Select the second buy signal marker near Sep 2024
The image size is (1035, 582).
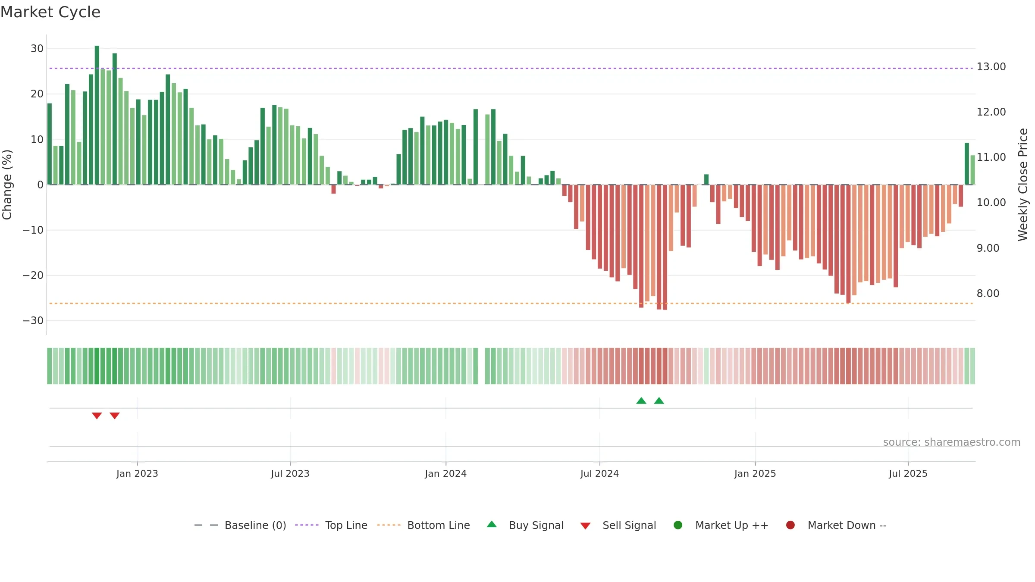point(659,401)
